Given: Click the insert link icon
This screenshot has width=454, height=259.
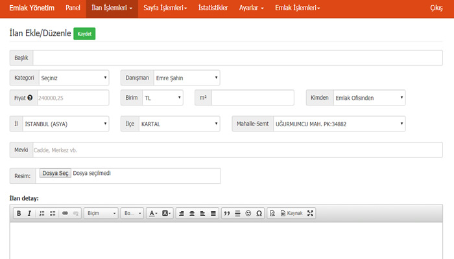Looking at the screenshot, I should 65,213.
